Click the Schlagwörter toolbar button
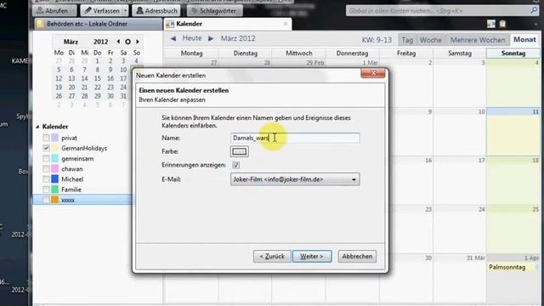 214,11
